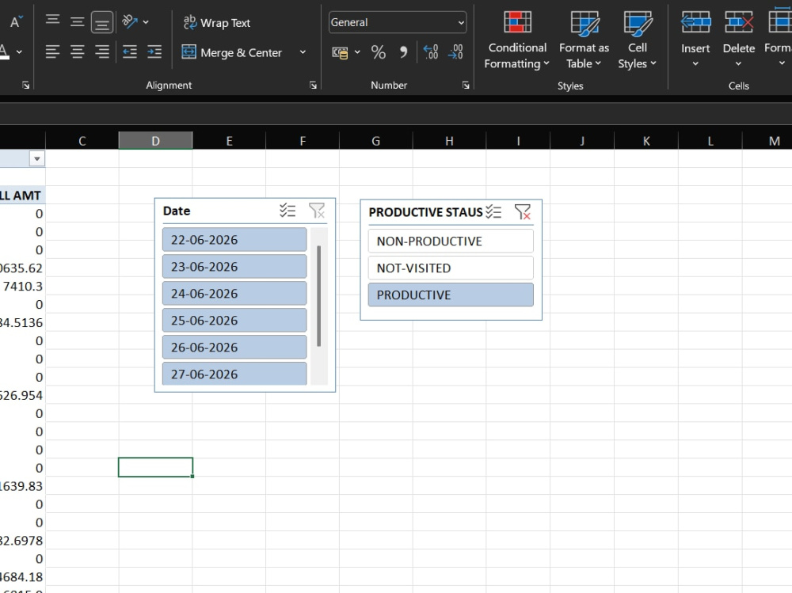Click the Accounting Number Format icon
Screen dimensions: 792x593
[x=340, y=52]
